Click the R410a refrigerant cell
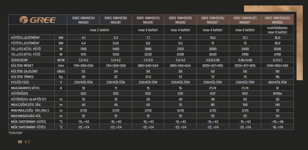Viewport: 308px width, 150px height. click(x=277, y=93)
